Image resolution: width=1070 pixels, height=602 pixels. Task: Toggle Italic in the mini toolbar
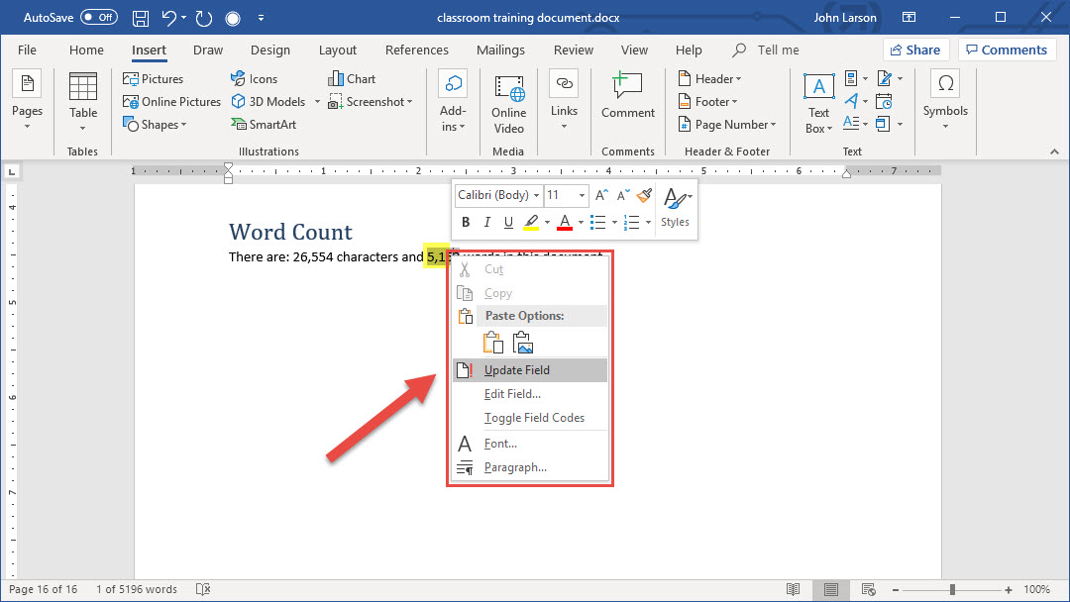486,223
